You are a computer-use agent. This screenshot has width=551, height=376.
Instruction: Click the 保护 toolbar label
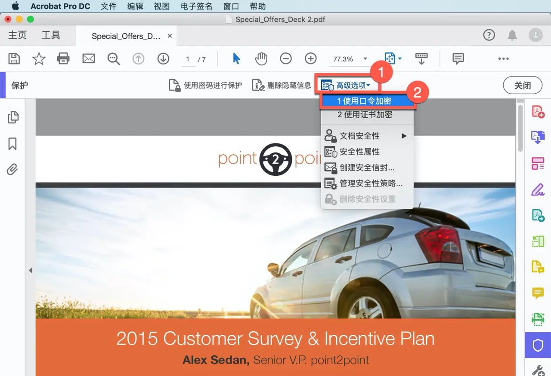pos(20,86)
